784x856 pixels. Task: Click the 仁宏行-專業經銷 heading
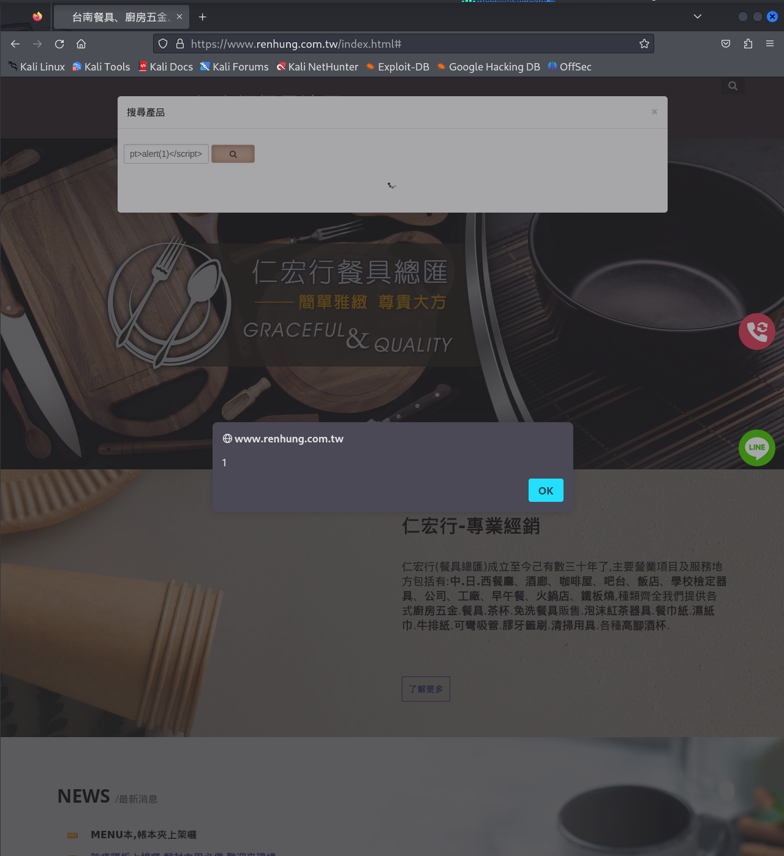pyautogui.click(x=470, y=526)
